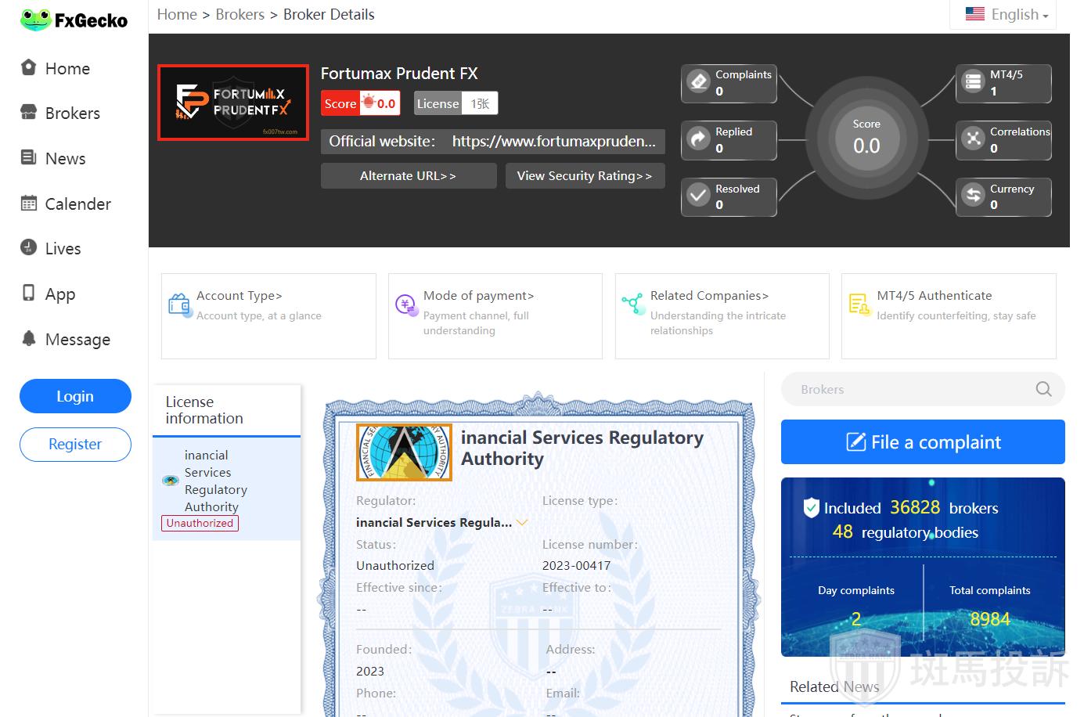Open the official website URL link
The width and height of the screenshot is (1084, 717).
[553, 142]
